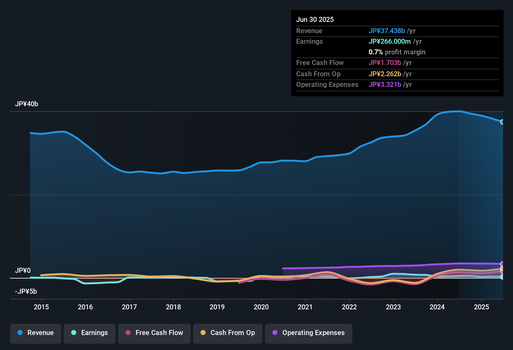The width and height of the screenshot is (513, 350).
Task: Select the 2025 year label on the axis
Action: point(481,307)
